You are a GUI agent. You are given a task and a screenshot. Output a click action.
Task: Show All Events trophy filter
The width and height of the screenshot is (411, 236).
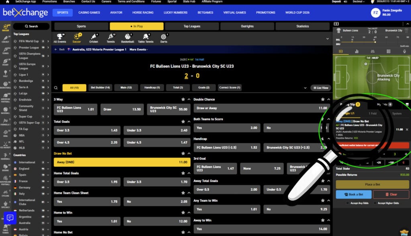pos(60,38)
